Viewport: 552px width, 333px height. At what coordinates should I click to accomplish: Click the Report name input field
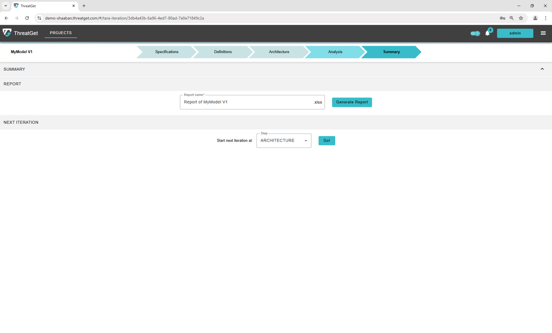[x=246, y=102]
